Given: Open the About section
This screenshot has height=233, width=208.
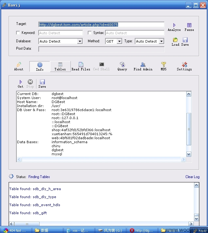Looking at the screenshot, I should 19,66.
